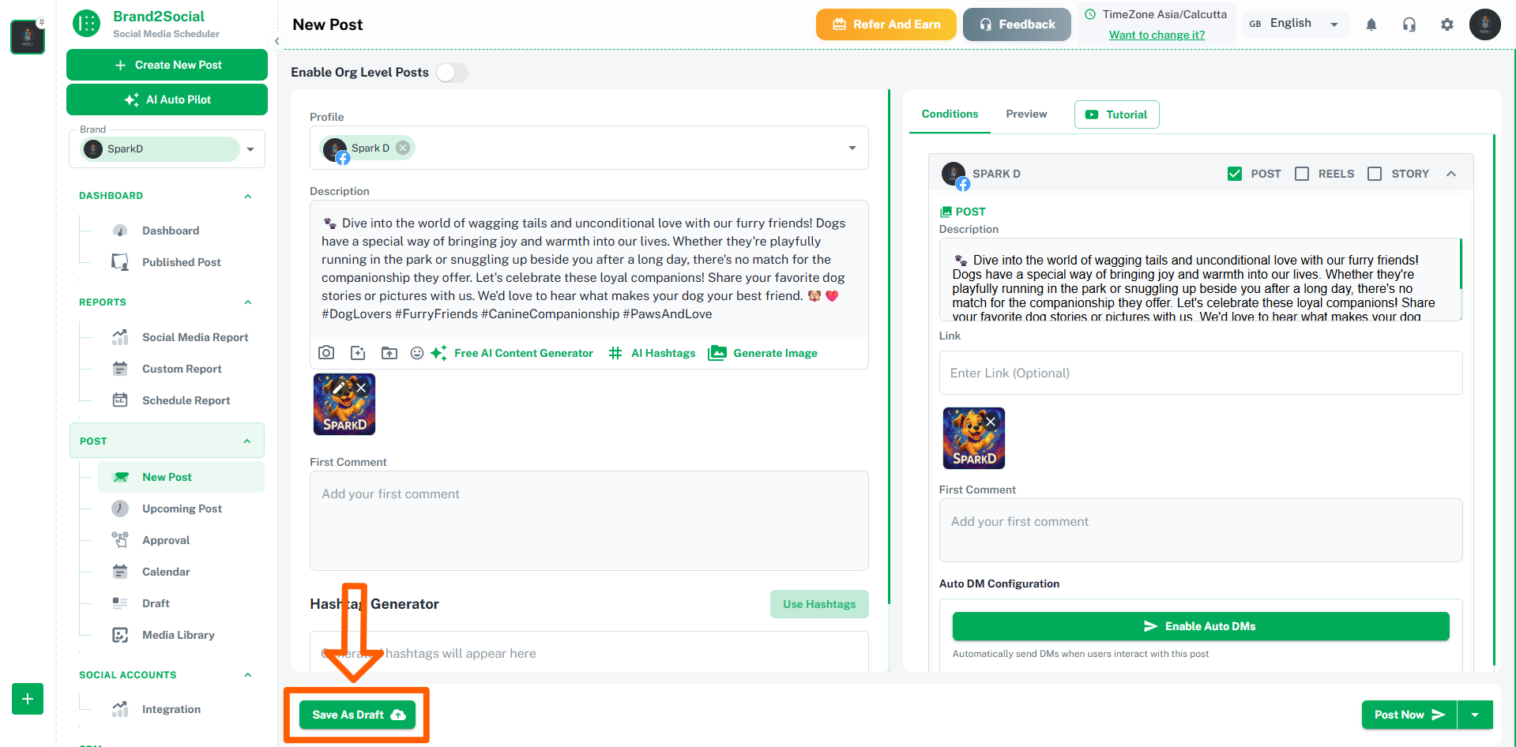Open Upcoming Post in the sidebar
The image size is (1516, 747).
[182, 509]
